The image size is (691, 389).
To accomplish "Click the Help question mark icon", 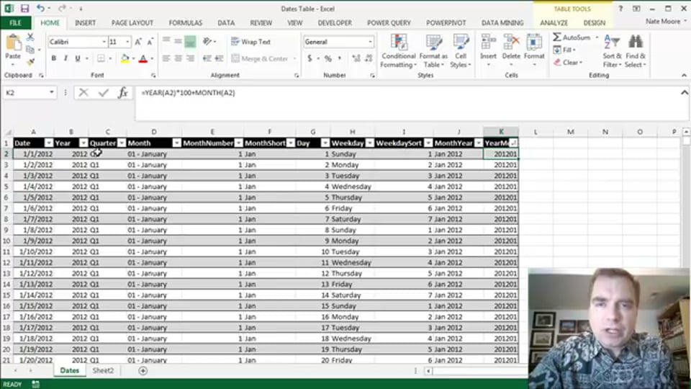I will (x=620, y=9).
